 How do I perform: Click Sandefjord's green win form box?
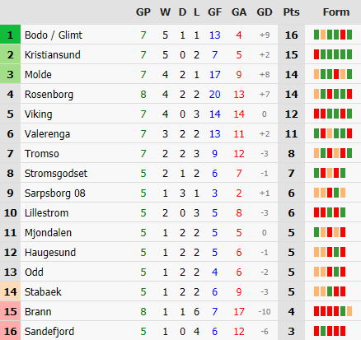tap(323, 331)
